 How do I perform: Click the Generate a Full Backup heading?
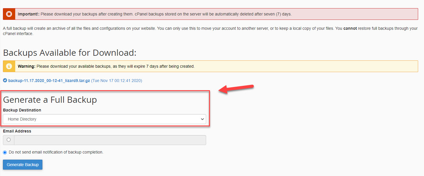(50, 100)
